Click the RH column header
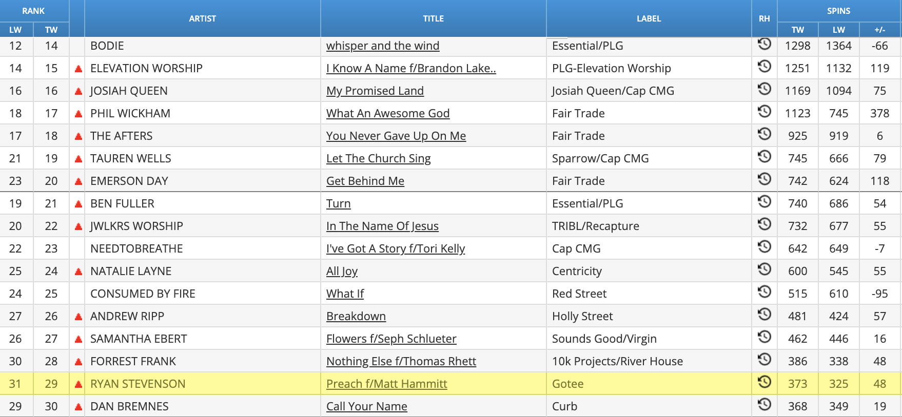Viewport: 902px width, 417px height. pyautogui.click(x=764, y=18)
